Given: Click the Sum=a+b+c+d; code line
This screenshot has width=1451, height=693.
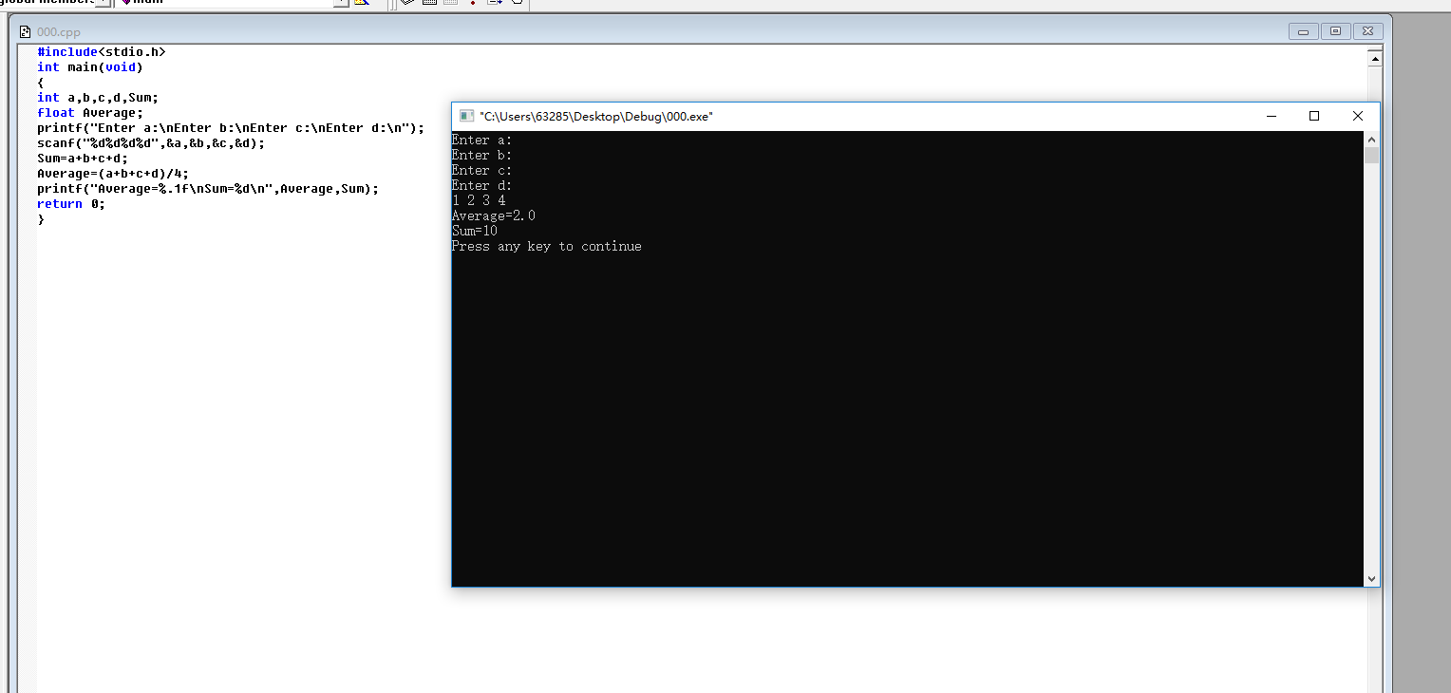Looking at the screenshot, I should (x=83, y=159).
